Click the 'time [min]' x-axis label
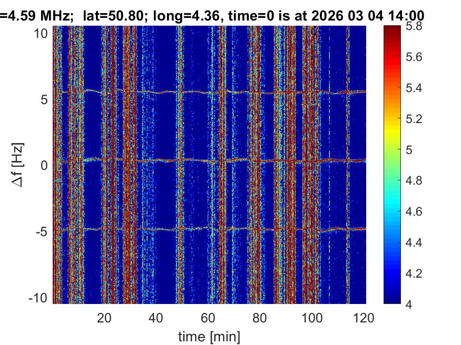The width and height of the screenshot is (461, 345). pos(209,335)
